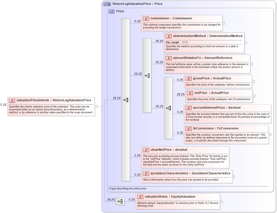The height and width of the screenshot is (213, 277).
Task: Click the E icon beside netPrice
Action: (x=190, y=93)
